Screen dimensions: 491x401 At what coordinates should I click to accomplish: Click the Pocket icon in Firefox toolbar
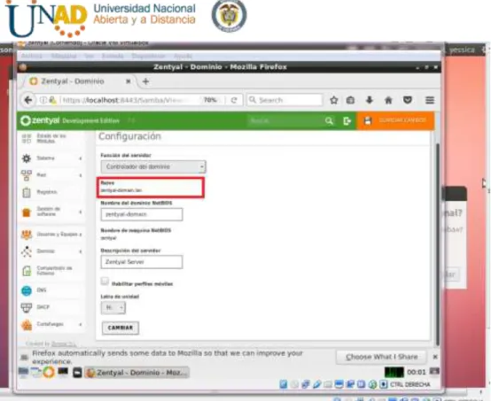pos(408,100)
